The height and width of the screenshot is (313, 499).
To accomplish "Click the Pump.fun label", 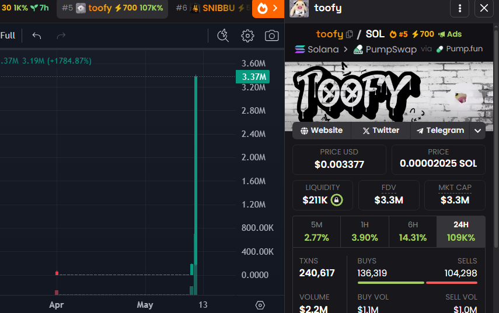I will [x=459, y=49].
